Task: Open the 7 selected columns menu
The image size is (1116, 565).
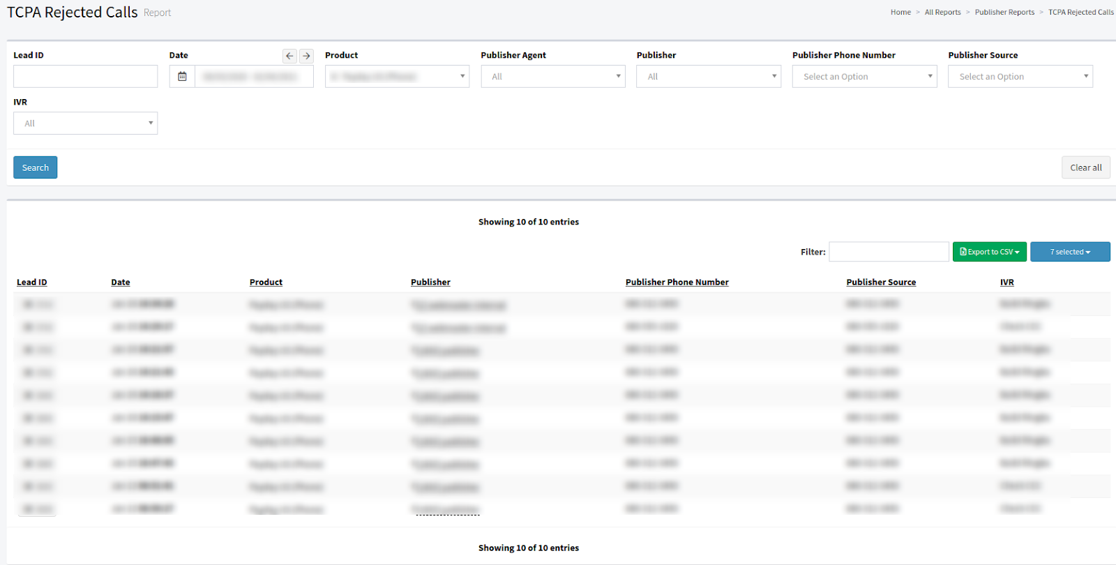Action: point(1070,252)
